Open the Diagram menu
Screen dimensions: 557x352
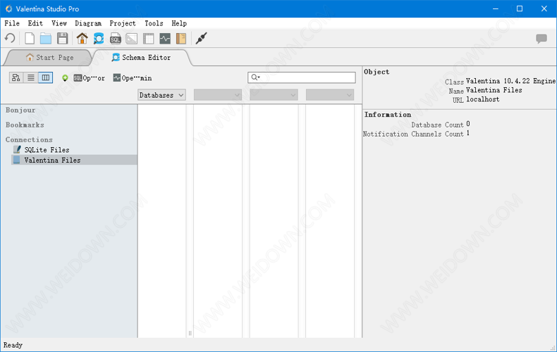tap(88, 23)
